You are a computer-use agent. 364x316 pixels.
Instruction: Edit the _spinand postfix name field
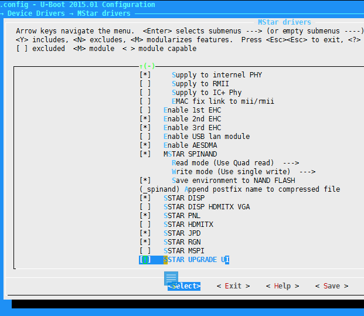pyautogui.click(x=161, y=189)
